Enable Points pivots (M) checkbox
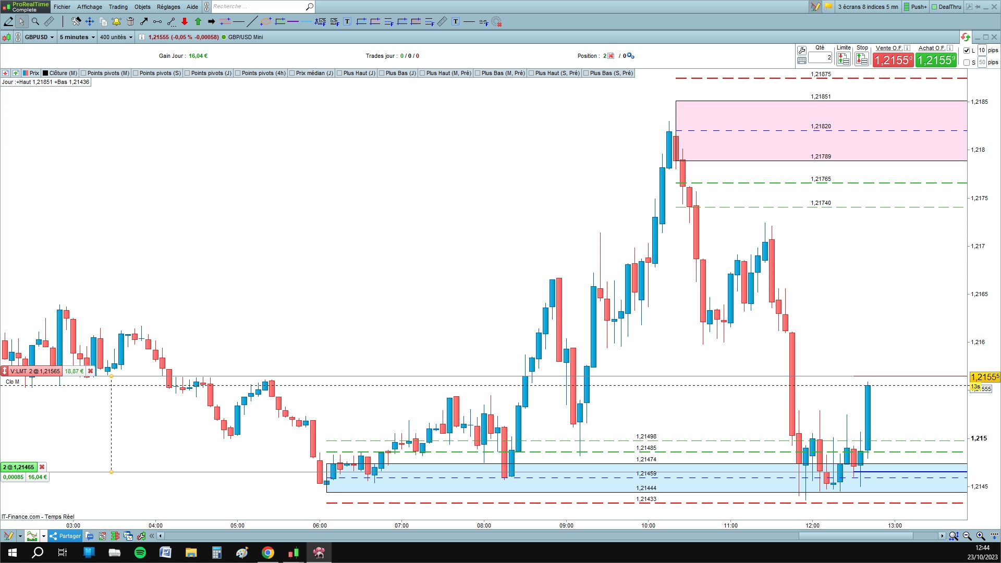1001x563 pixels. tap(83, 73)
